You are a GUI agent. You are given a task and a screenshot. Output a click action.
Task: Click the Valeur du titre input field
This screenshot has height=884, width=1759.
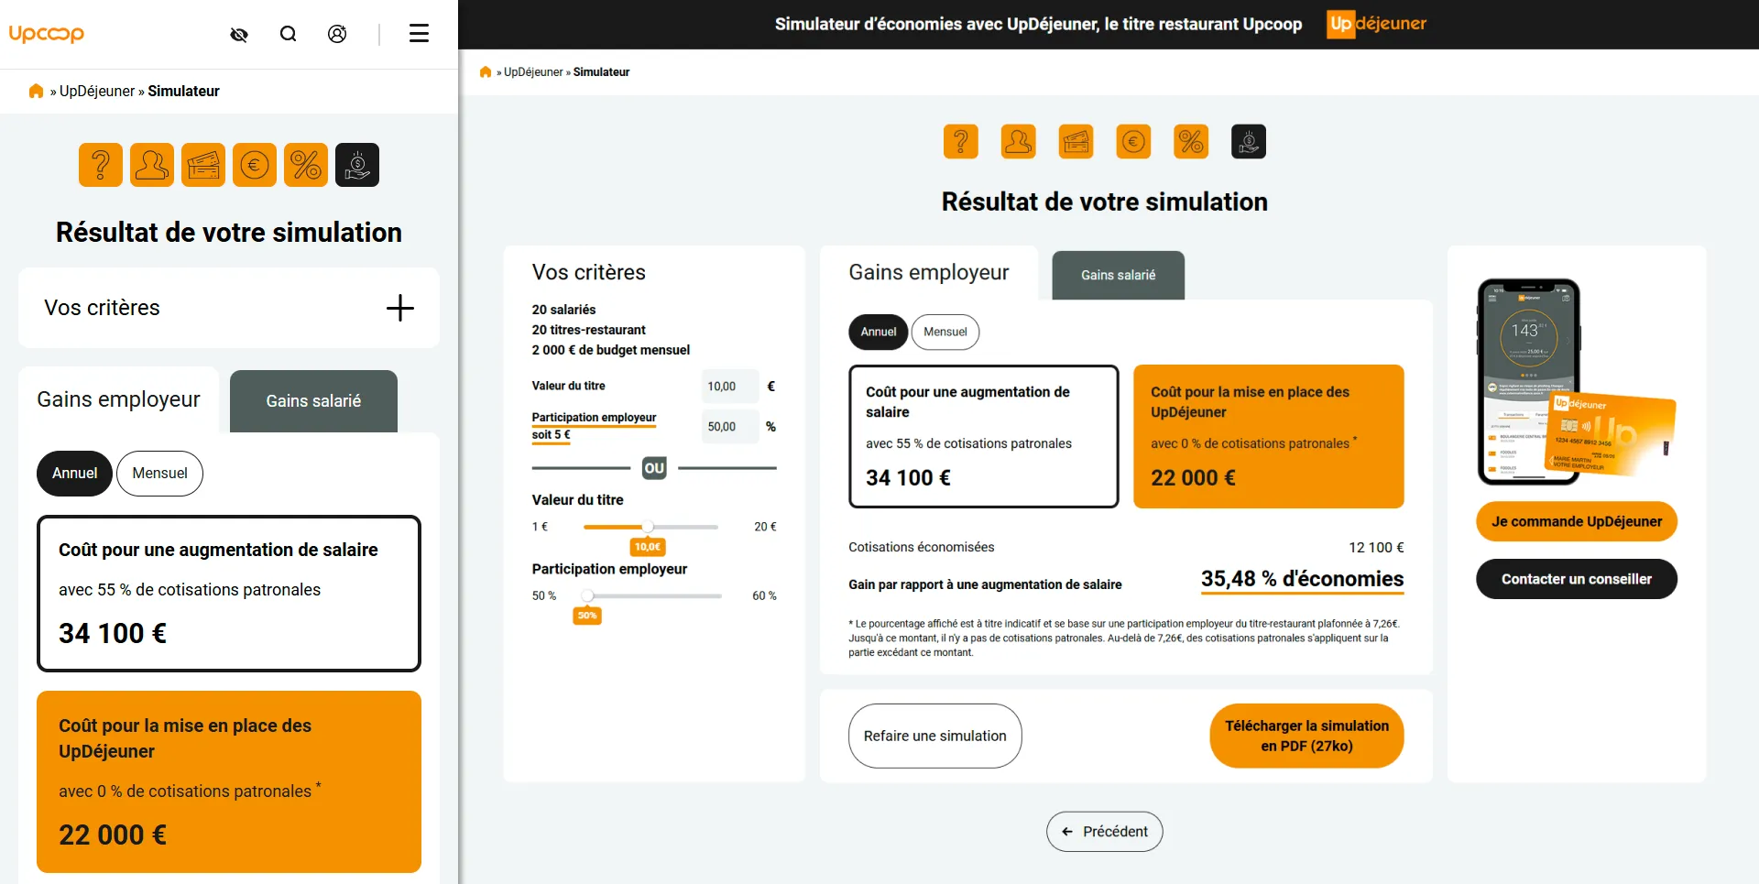coord(729,387)
